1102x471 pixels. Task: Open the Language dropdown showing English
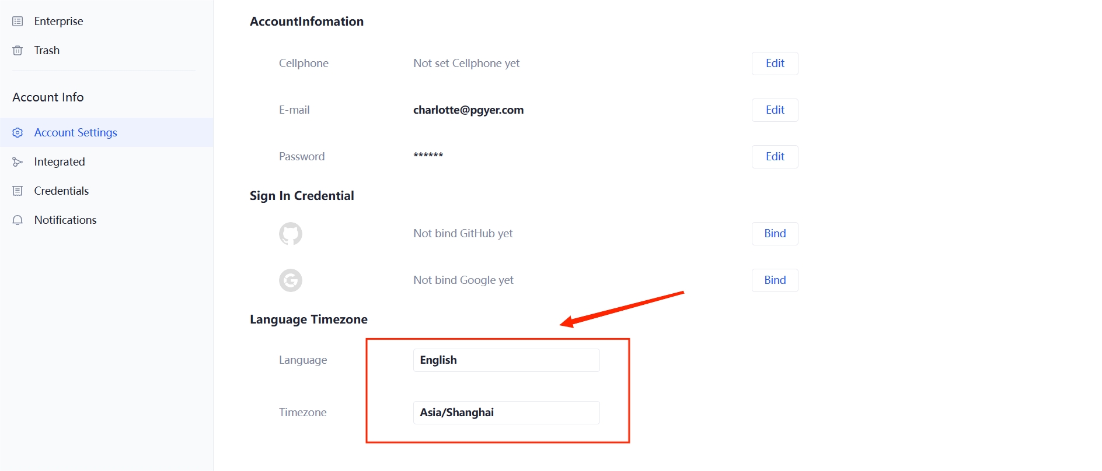(506, 360)
